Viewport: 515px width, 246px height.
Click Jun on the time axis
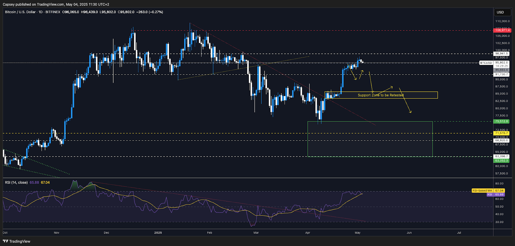[409, 232]
